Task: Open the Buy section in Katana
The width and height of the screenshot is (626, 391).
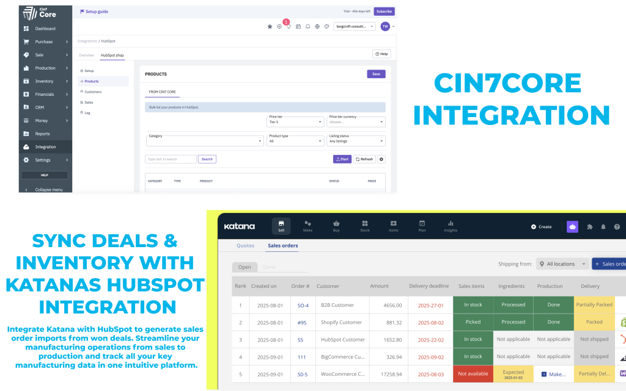Action: (x=337, y=226)
